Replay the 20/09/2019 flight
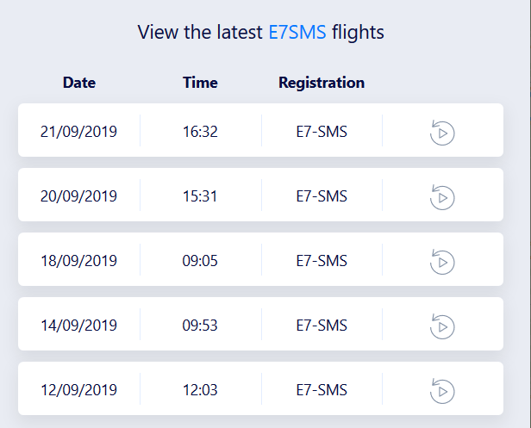This screenshot has height=428, width=531. pos(442,196)
